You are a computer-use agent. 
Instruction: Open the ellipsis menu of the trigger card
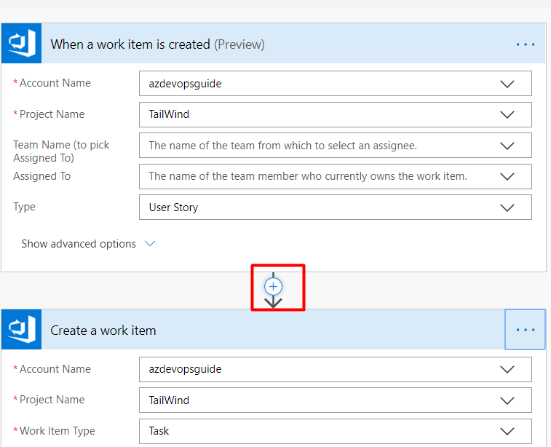point(526,44)
